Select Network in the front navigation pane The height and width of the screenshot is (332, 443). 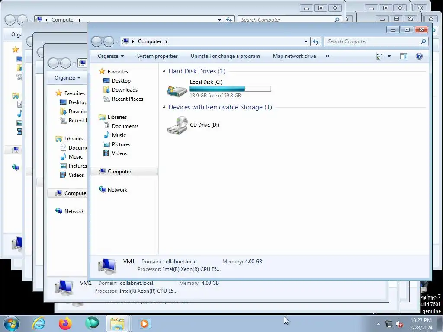coord(117,190)
